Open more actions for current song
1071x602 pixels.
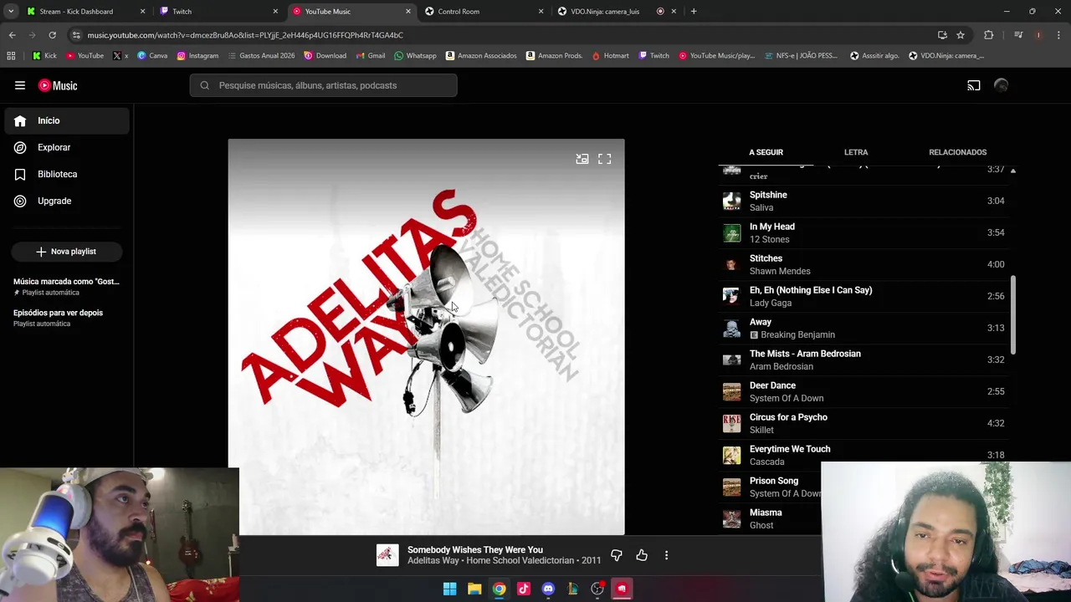(x=666, y=555)
